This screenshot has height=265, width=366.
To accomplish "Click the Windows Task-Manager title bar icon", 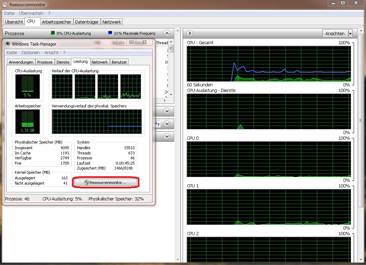I will click(7, 44).
